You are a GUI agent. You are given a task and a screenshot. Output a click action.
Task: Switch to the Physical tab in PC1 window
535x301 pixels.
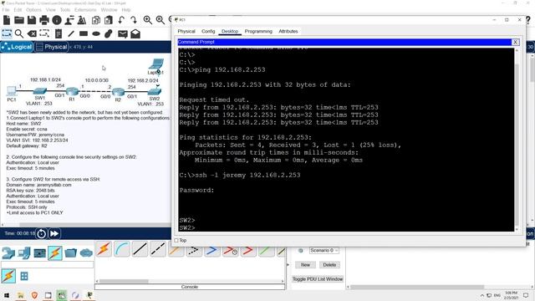click(x=186, y=32)
